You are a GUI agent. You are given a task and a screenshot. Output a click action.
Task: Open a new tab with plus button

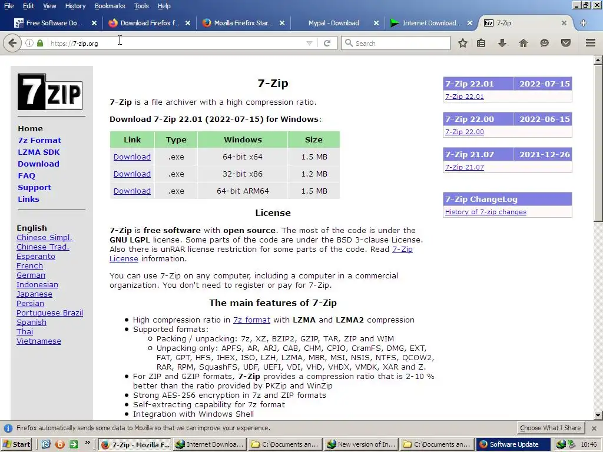pos(584,23)
